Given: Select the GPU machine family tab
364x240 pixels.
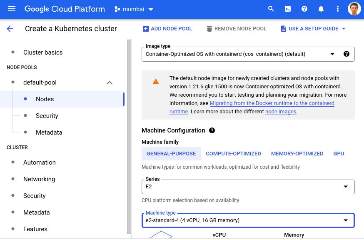Looking at the screenshot, I should pyautogui.click(x=339, y=154).
